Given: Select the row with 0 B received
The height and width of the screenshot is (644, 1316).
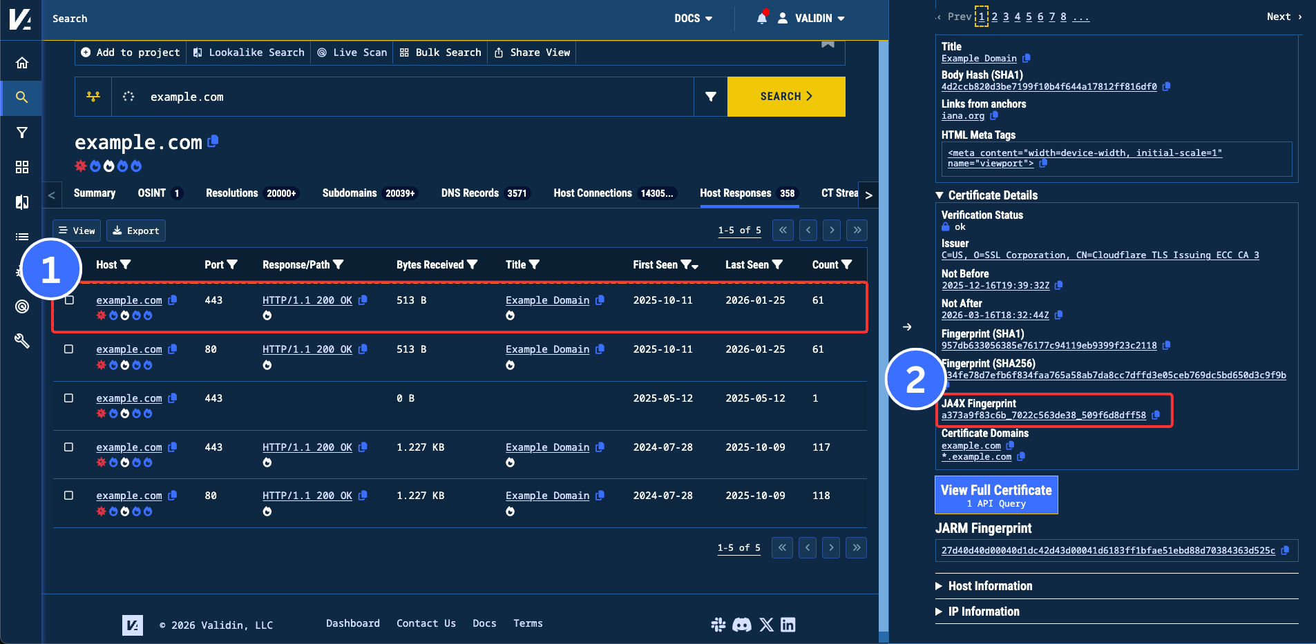Looking at the screenshot, I should point(69,398).
